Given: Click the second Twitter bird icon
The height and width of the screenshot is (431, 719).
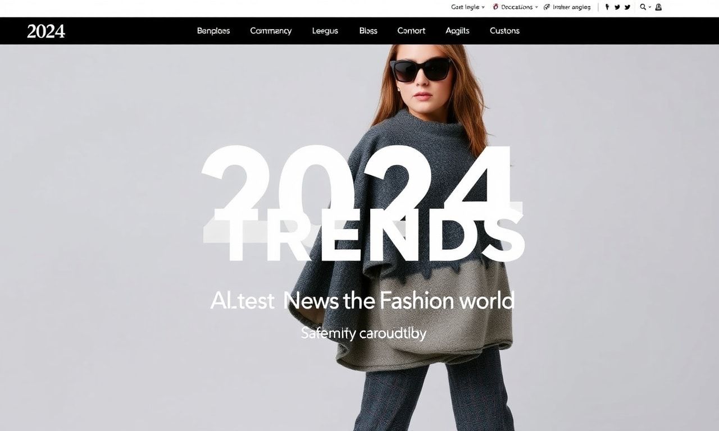Looking at the screenshot, I should pyautogui.click(x=627, y=7).
